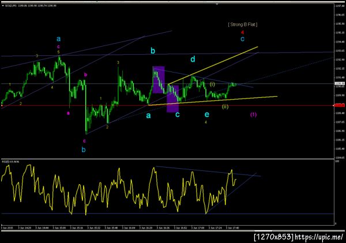Select the lower purple rectangle object
The height and width of the screenshot is (243, 346).
tap(172, 99)
